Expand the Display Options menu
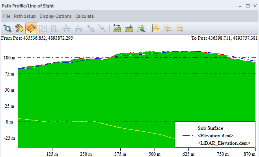Screen dimensions: 259x157 coord(56,16)
